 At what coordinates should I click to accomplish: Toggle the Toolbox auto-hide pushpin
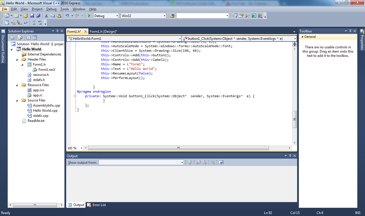[350, 31]
